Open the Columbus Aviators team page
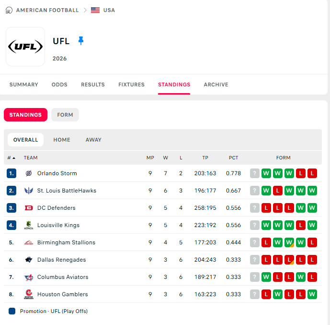The height and width of the screenshot is (325, 330). pyautogui.click(x=63, y=277)
